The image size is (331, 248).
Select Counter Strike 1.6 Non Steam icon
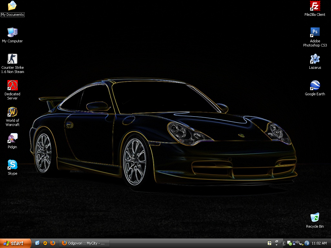13,59
